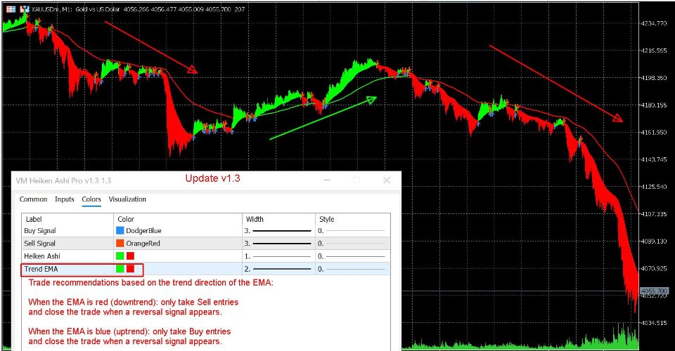
Task: Open the Sell Signal width selector
Action: (278, 243)
